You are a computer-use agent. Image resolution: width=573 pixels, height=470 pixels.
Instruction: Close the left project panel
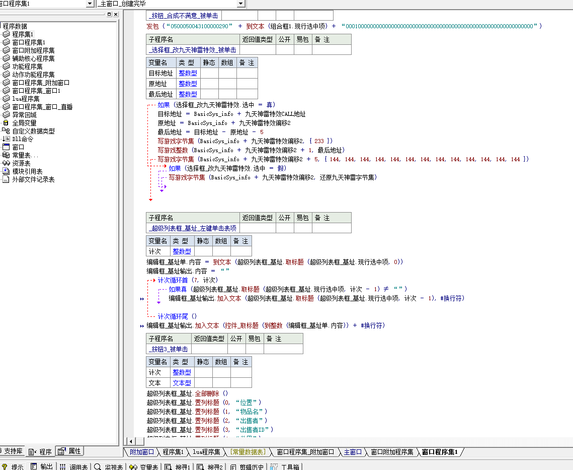pyautogui.click(x=116, y=14)
